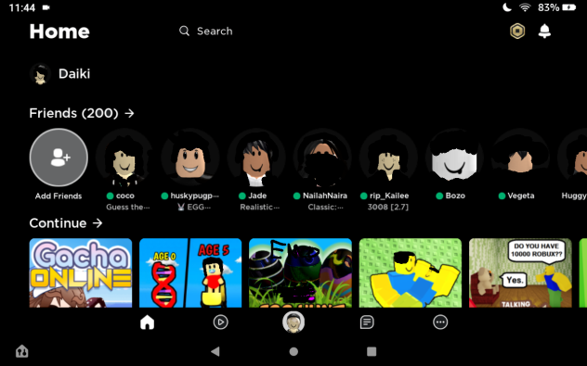587x366 pixels.
Task: Open friend rip_Kailee's avatar
Action: pyautogui.click(x=388, y=158)
